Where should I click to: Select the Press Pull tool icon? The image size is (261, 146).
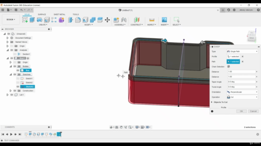tap(71, 20)
